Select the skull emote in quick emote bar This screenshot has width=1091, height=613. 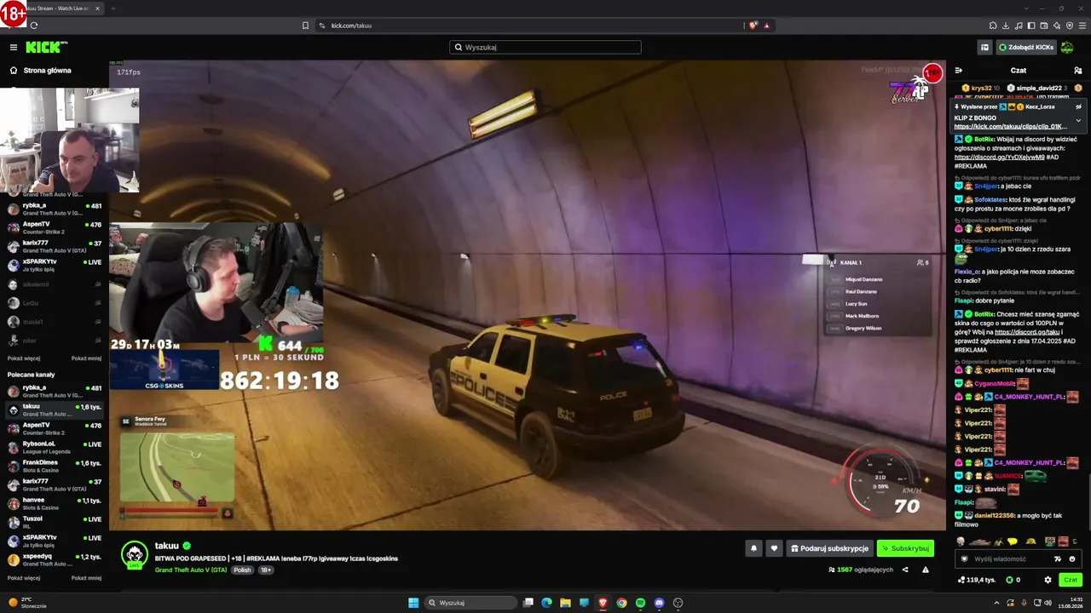coord(961,541)
